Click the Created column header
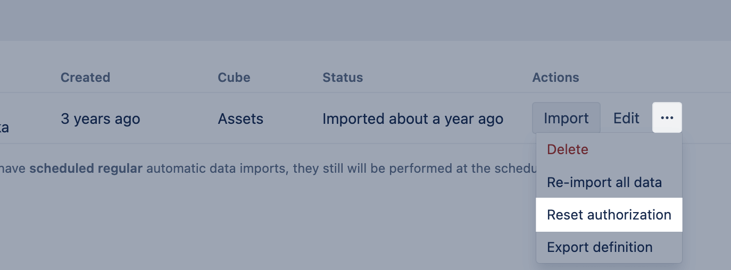Image resolution: width=731 pixels, height=270 pixels. point(85,78)
